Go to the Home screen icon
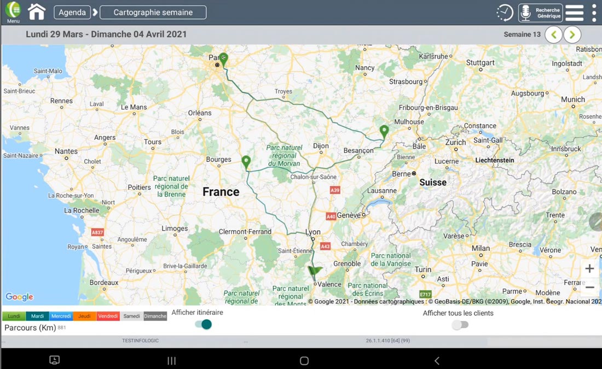 point(37,12)
